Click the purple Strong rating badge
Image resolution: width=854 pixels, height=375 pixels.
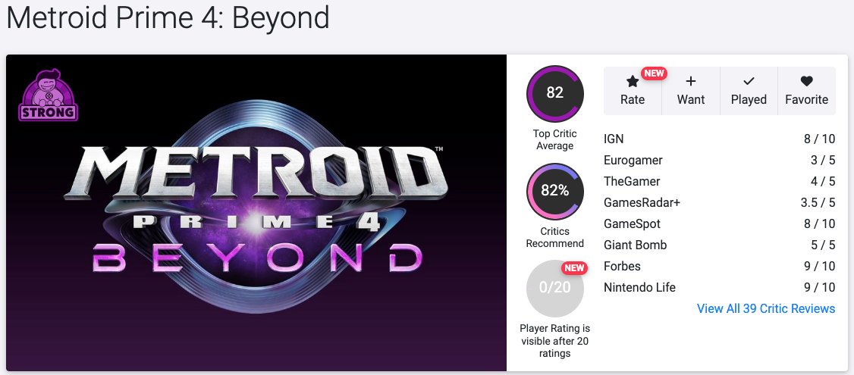[47, 95]
